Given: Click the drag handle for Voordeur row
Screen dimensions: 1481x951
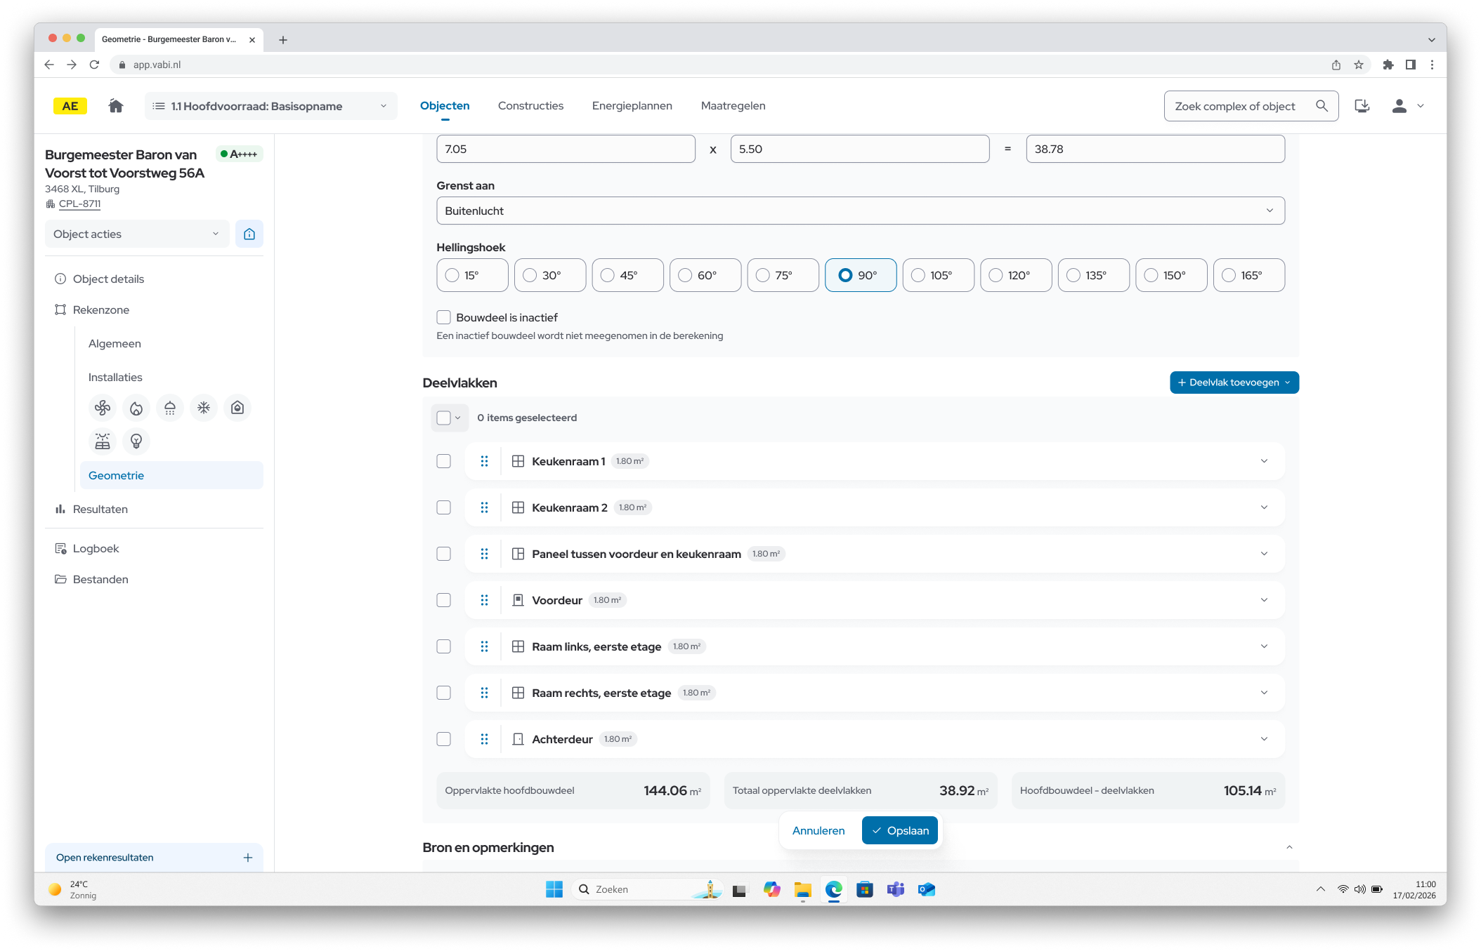Looking at the screenshot, I should click(x=484, y=600).
